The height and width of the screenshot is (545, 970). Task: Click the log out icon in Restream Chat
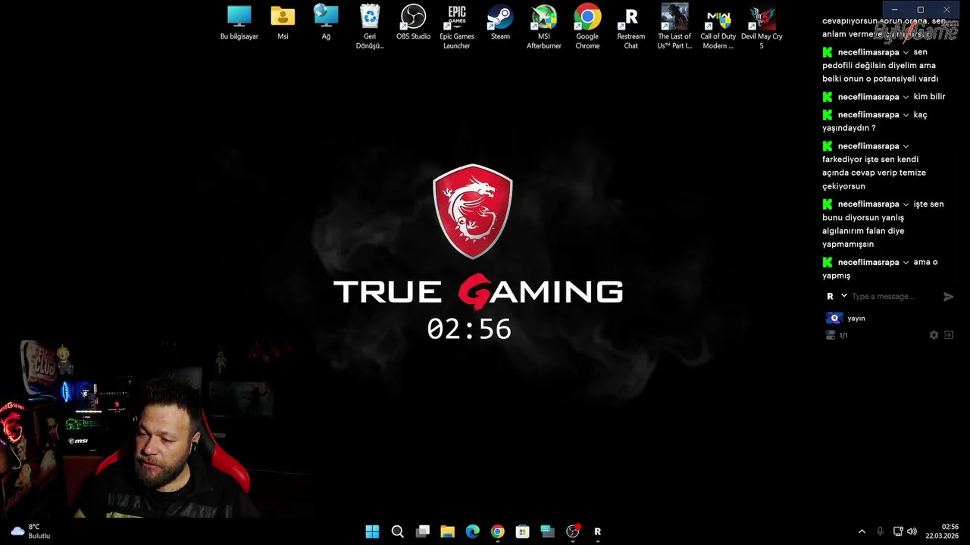[x=948, y=335]
